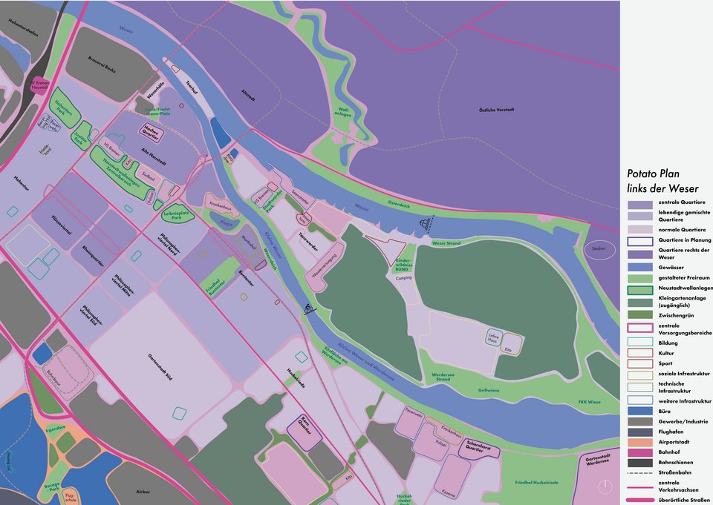The image size is (713, 505).
Task: Click the Straßenbahn dashed line legend entry
Action: [639, 472]
